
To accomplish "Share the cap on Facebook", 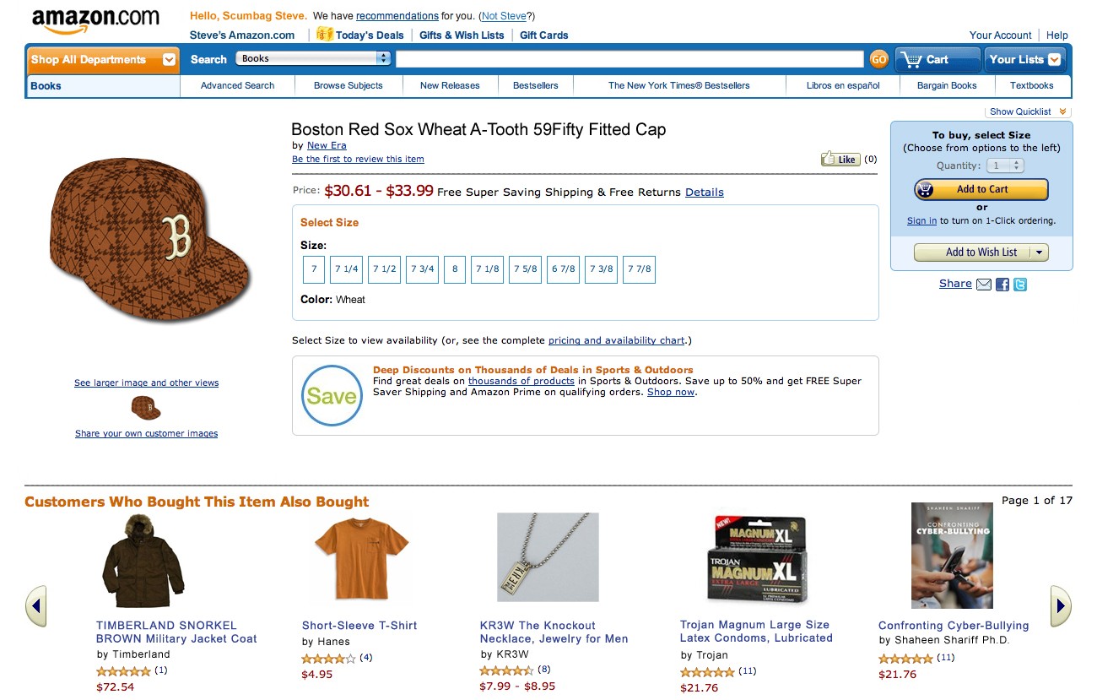I will point(1002,285).
